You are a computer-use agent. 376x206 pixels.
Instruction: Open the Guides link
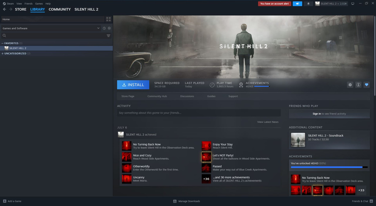point(211,96)
